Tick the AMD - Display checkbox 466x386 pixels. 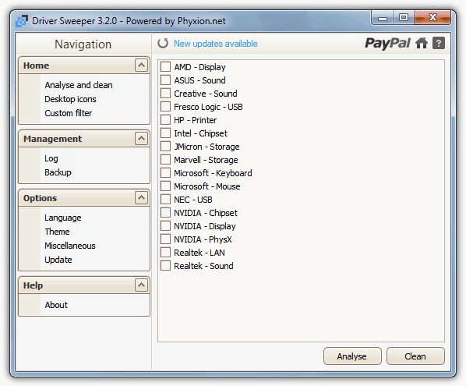(165, 66)
